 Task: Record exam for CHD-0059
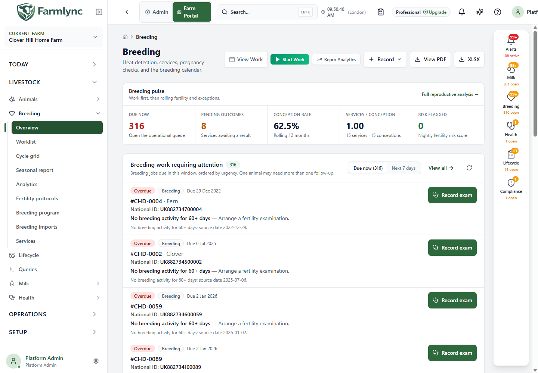point(452,300)
